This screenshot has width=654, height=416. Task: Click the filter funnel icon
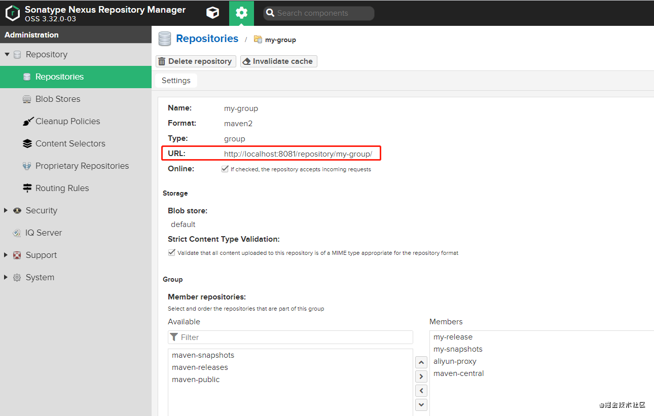point(174,337)
